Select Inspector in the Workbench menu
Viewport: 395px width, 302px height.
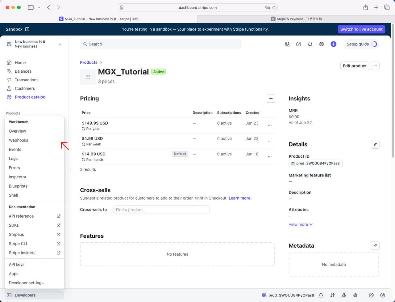(35, 177)
